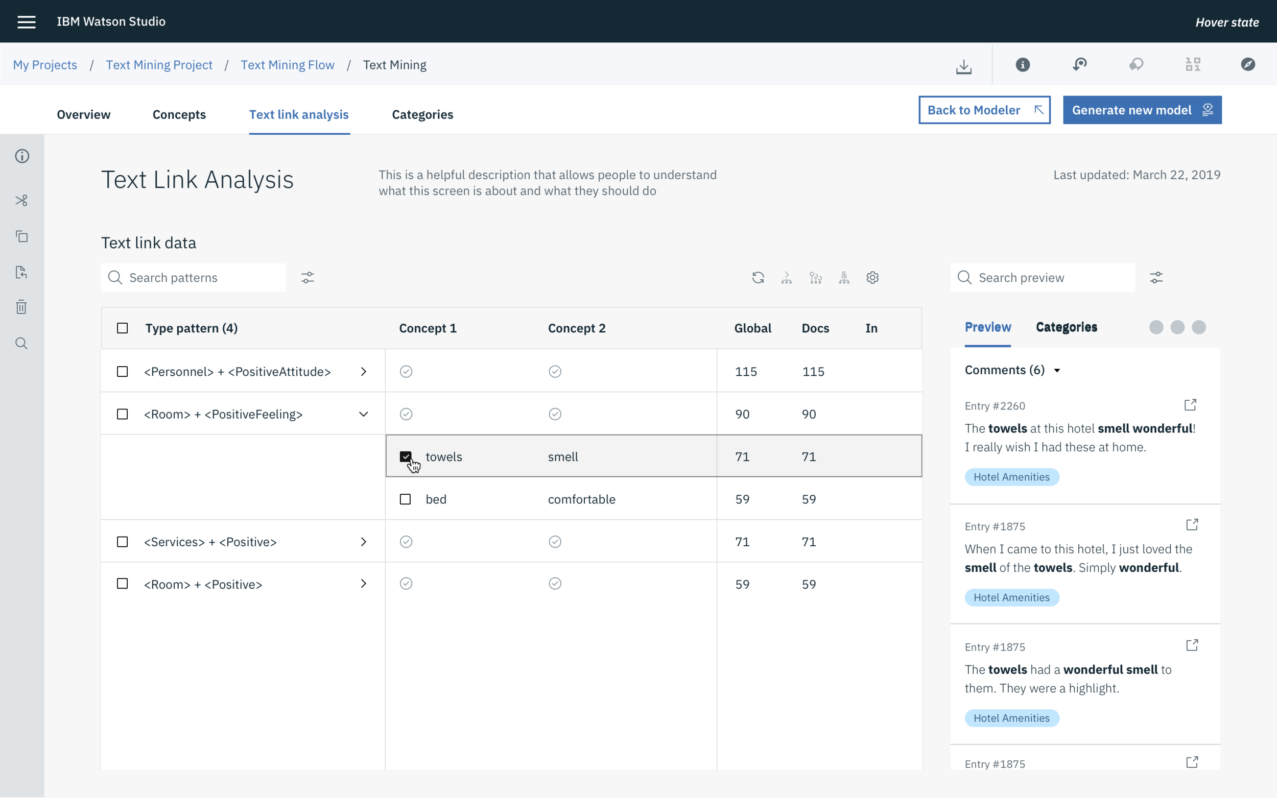Open the grid layout icon in header
The image size is (1277, 798).
[x=1193, y=64]
